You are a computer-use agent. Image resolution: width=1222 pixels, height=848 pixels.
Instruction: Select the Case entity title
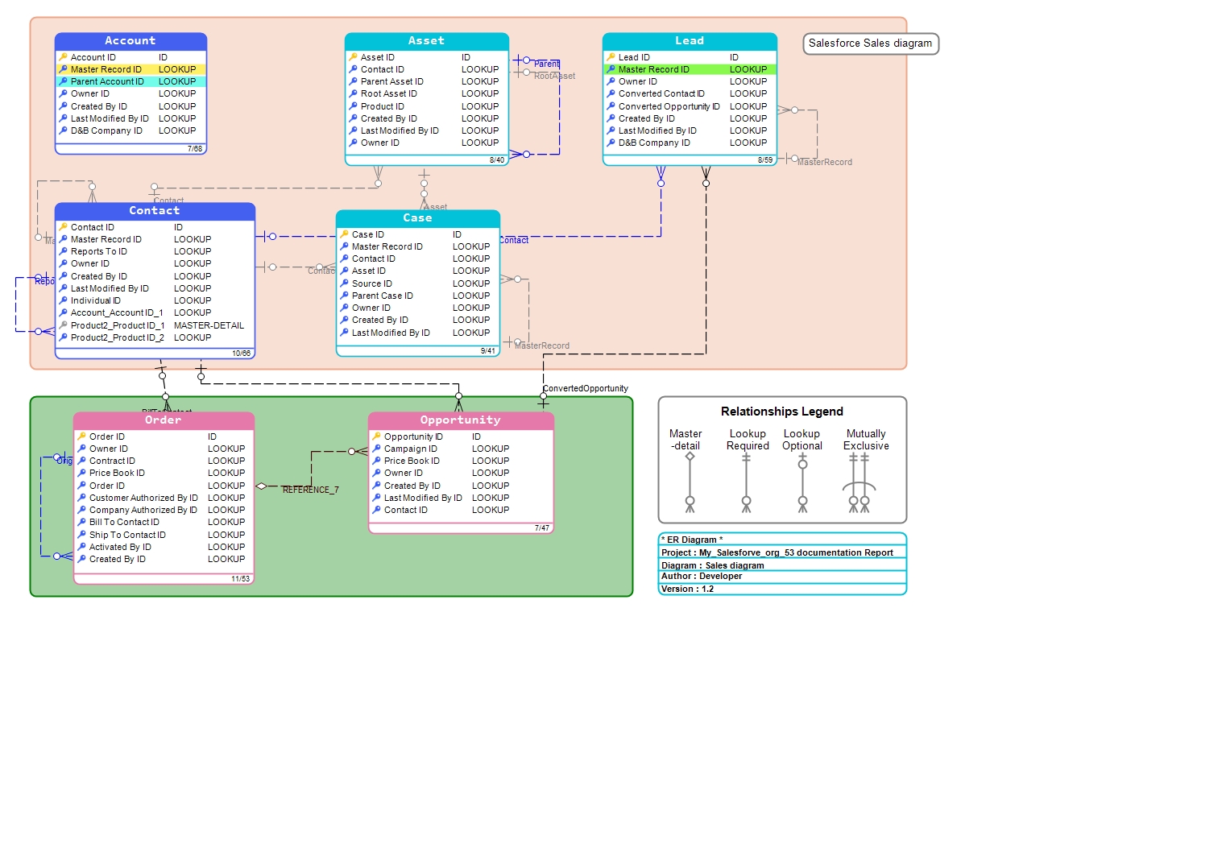click(417, 218)
